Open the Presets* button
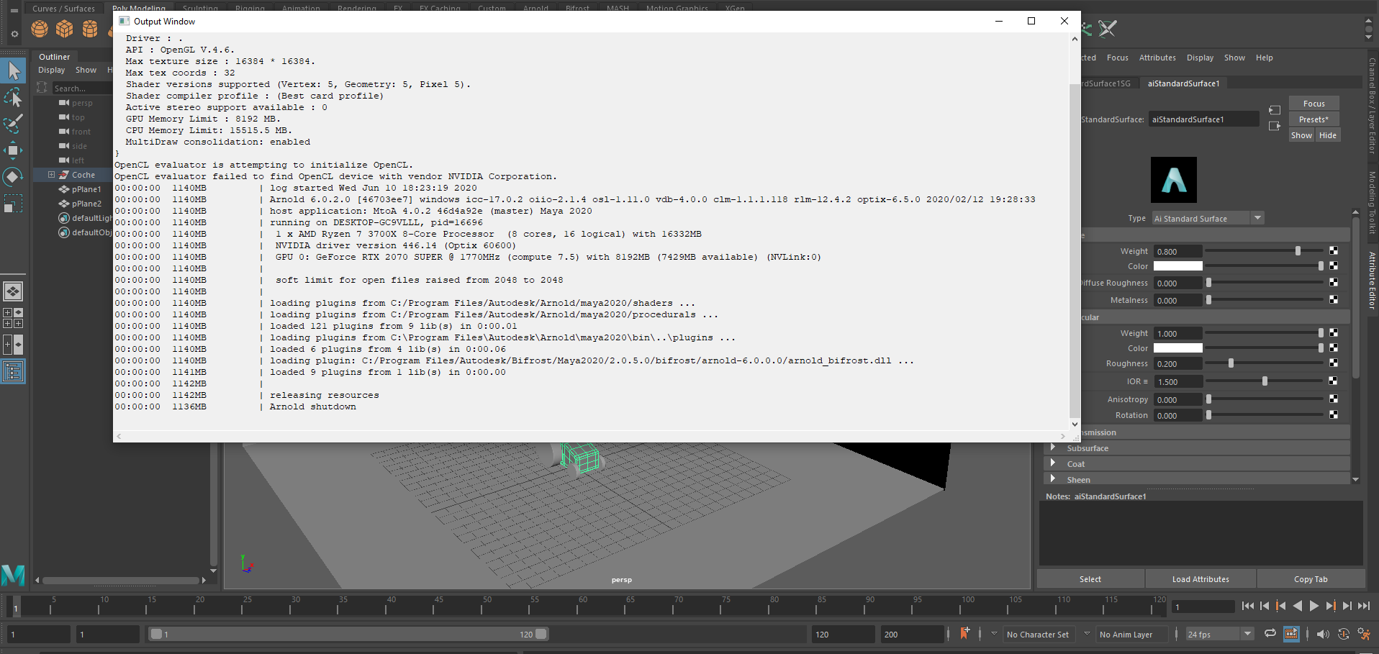 (1314, 119)
